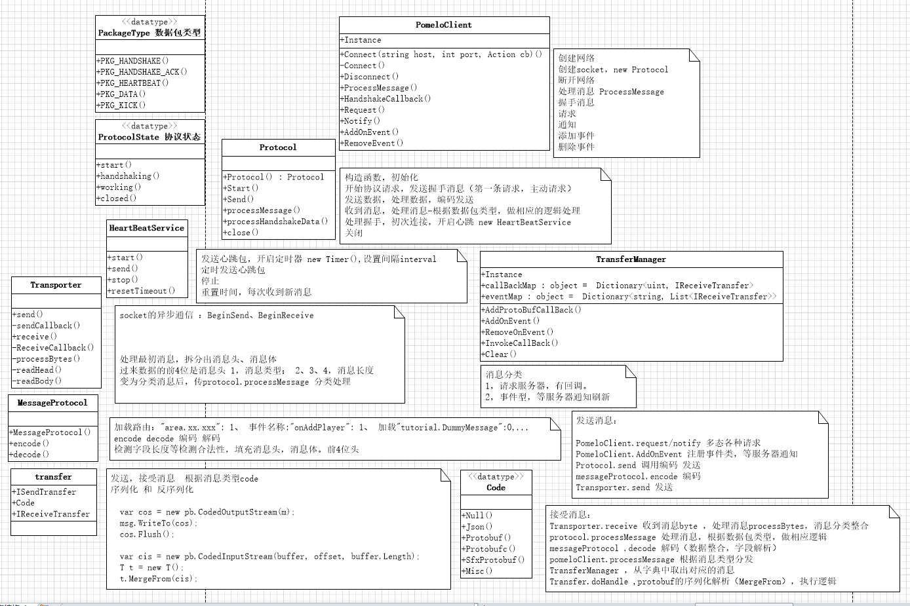Click +AddProtoBufCallBack() in TransferManager
The width and height of the screenshot is (910, 606).
532,310
